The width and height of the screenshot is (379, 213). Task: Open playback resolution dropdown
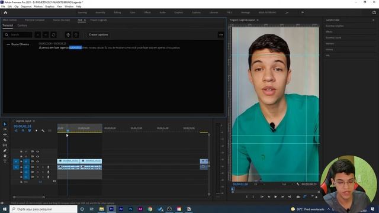[x=288, y=184]
